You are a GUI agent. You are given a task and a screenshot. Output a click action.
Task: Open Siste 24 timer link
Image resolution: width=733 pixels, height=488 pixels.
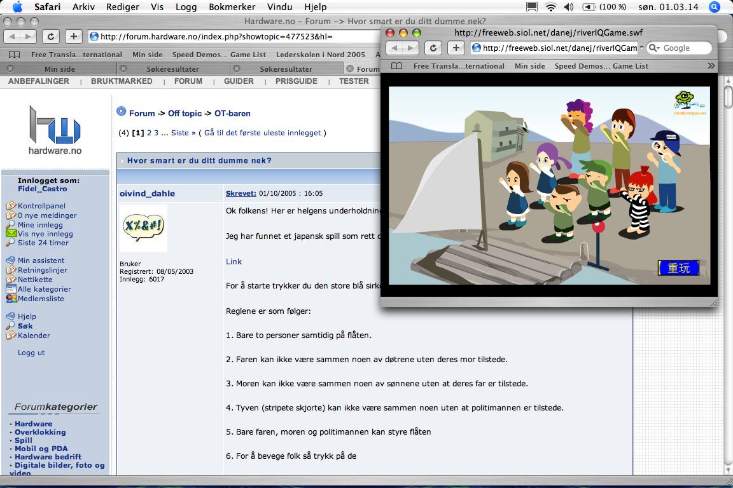pos(43,243)
